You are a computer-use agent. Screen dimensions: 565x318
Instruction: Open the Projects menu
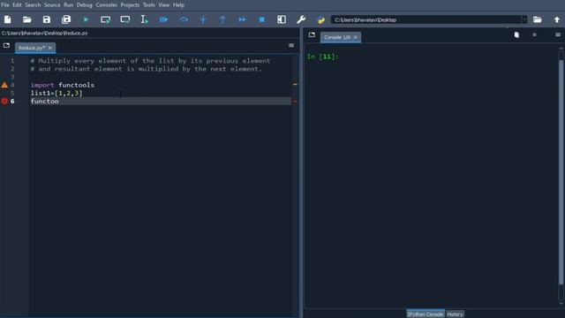[x=130, y=5]
